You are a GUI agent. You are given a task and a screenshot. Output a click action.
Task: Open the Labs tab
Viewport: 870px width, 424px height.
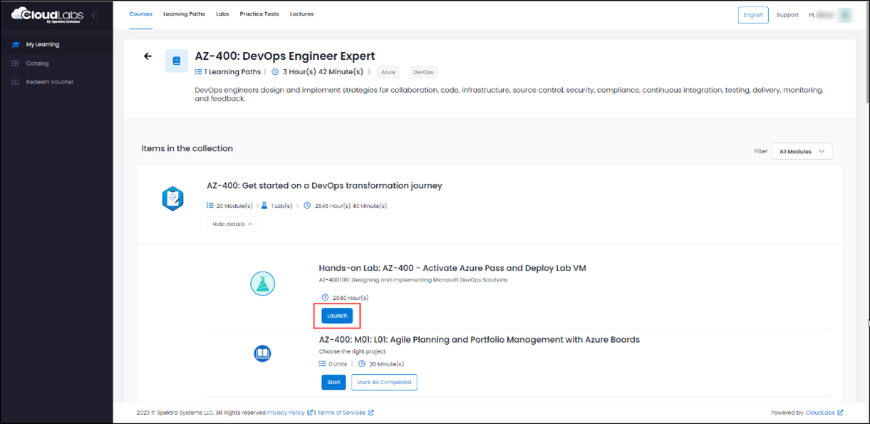(222, 14)
